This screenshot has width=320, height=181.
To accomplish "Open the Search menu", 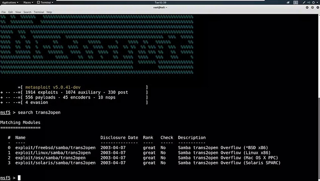I will (x=27, y=12).
